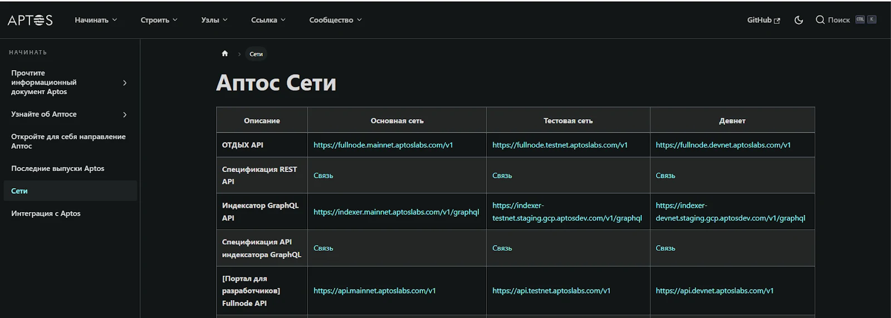Click the home icon in breadcrumbs

[x=225, y=53]
